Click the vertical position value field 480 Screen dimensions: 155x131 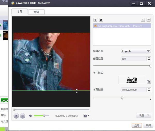point(134,59)
